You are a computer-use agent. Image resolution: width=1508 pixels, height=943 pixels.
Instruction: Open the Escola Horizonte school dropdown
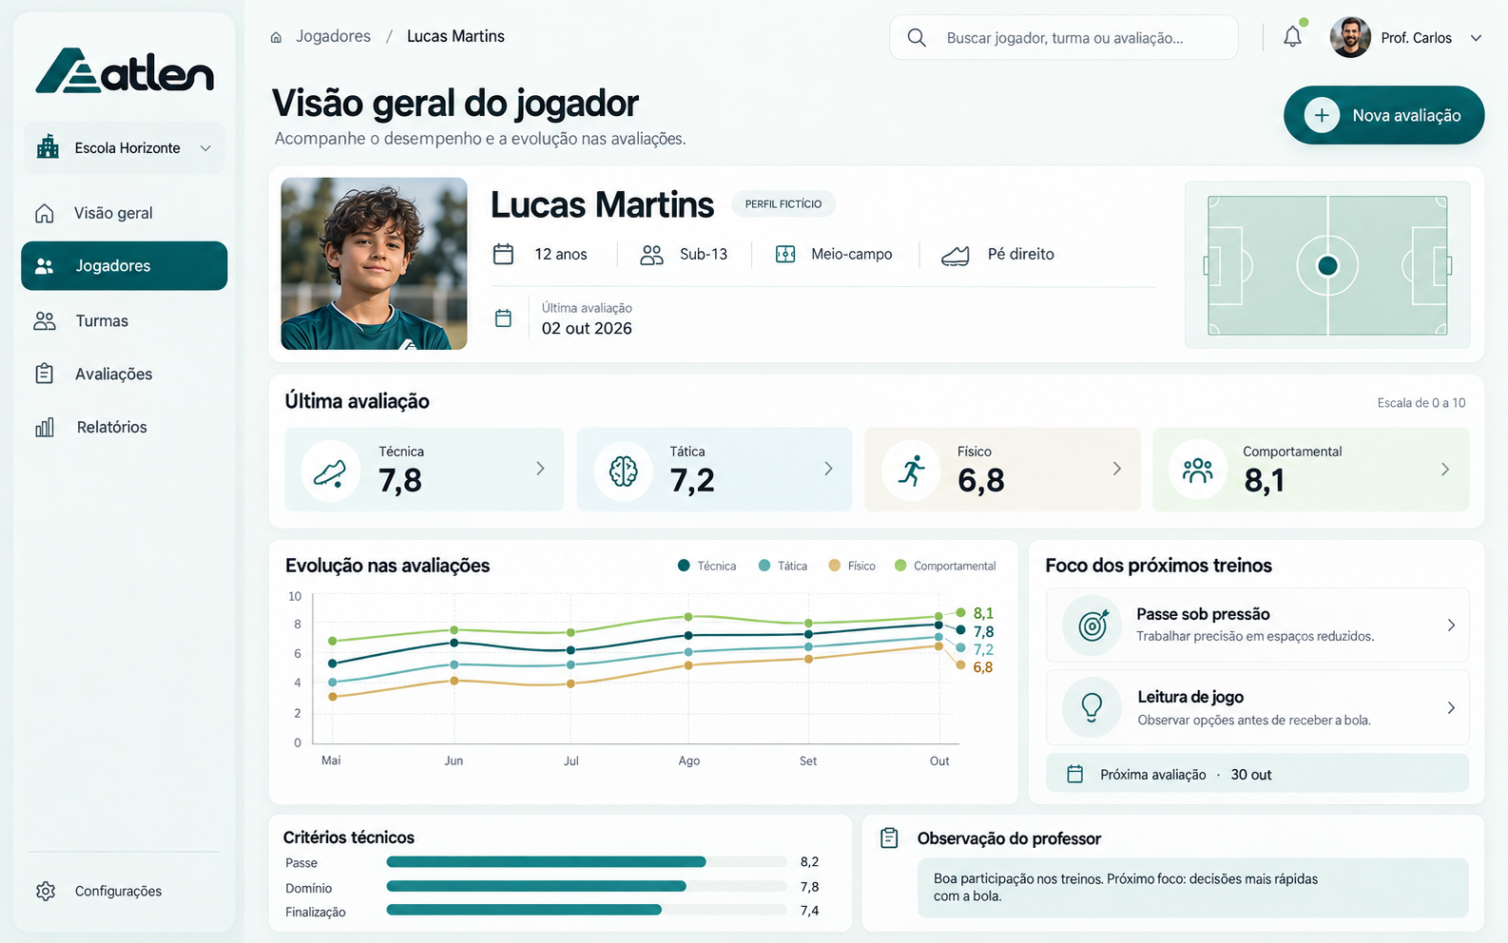point(125,147)
